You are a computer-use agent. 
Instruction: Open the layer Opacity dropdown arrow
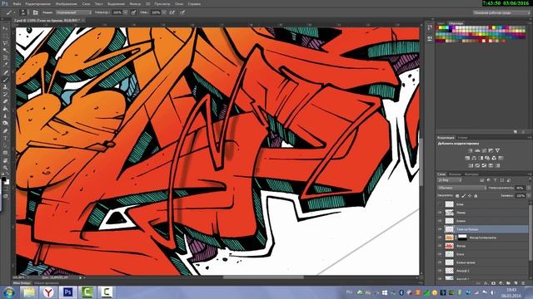pos(528,188)
